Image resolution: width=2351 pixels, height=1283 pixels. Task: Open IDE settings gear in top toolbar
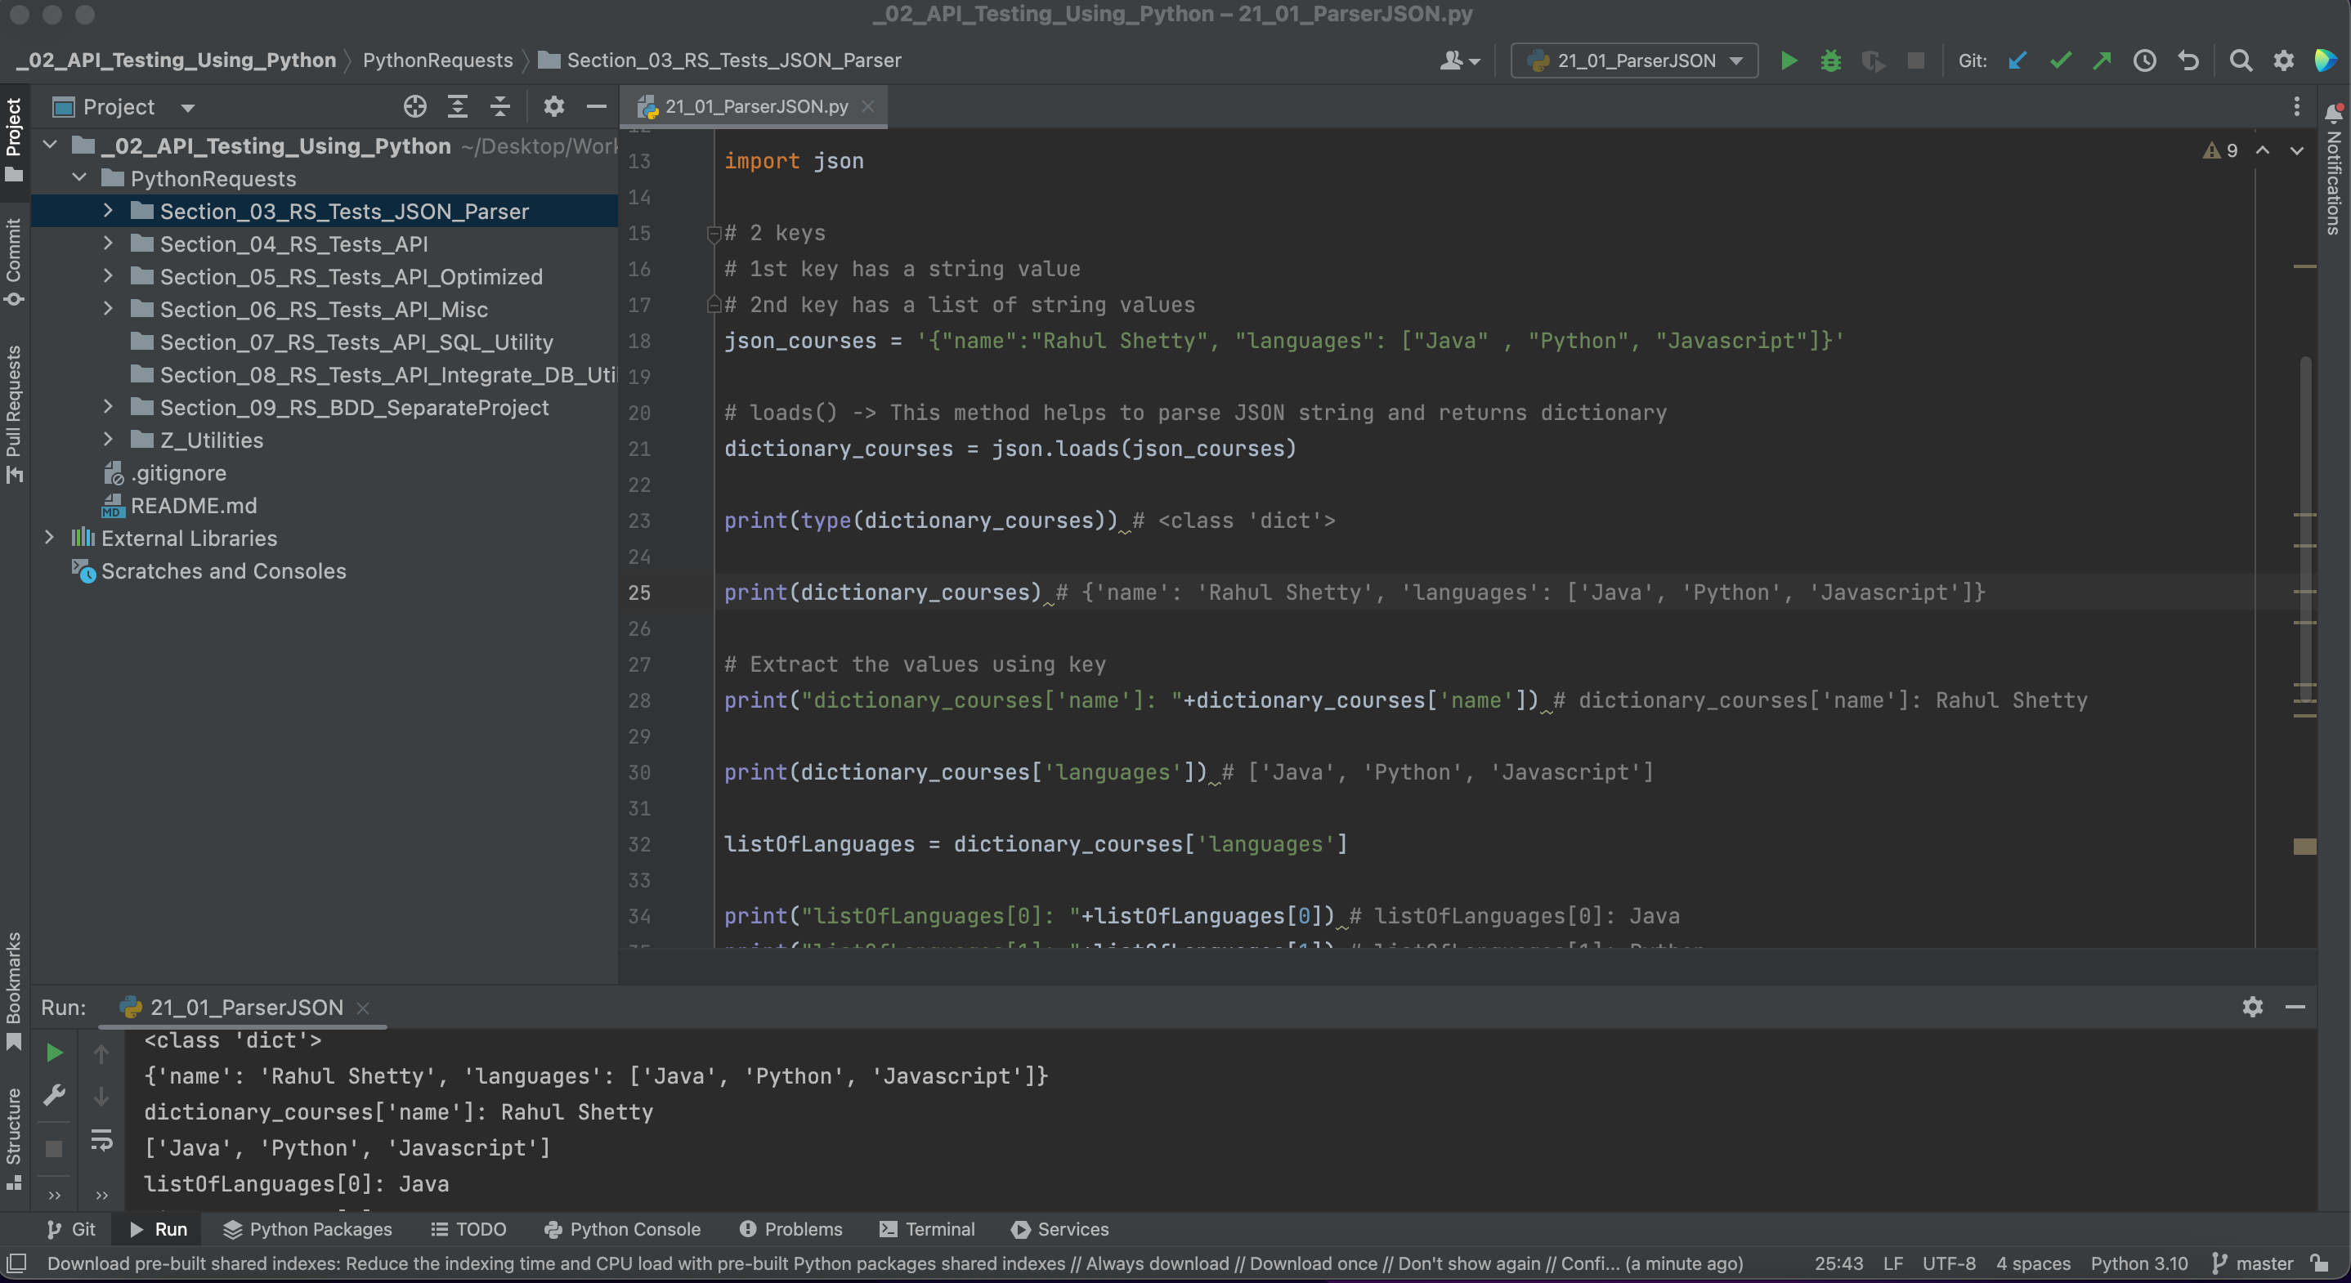(2283, 61)
